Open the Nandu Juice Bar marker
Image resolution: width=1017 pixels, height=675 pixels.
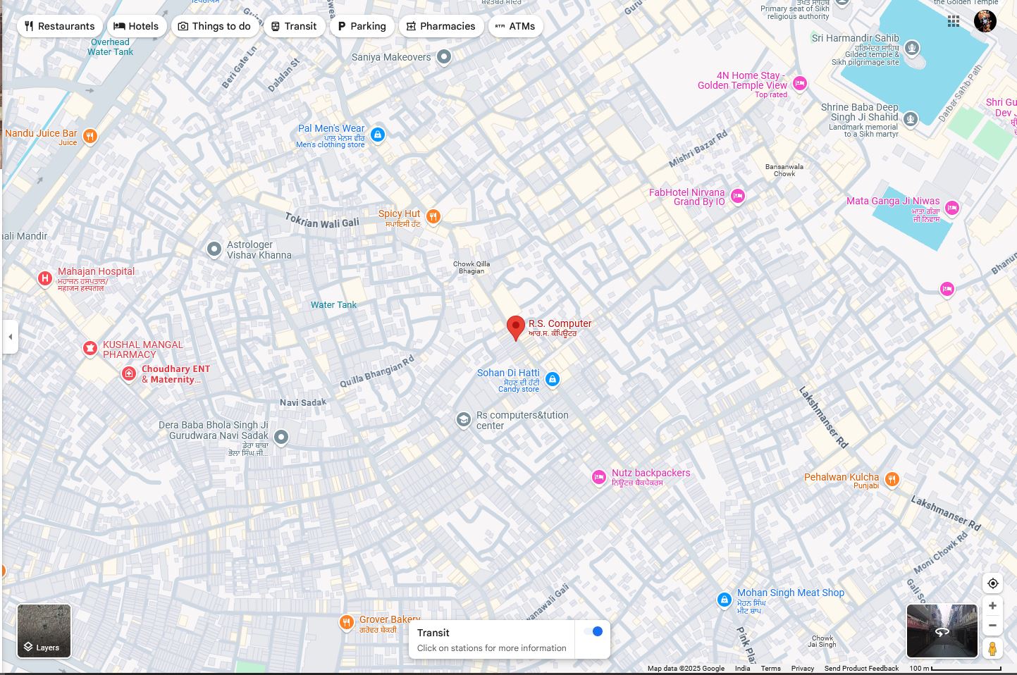click(x=90, y=136)
